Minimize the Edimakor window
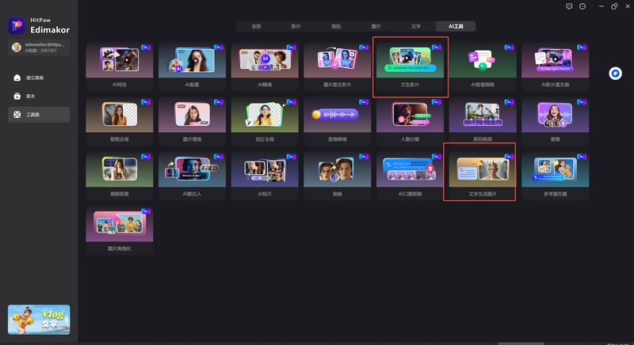 (x=602, y=6)
